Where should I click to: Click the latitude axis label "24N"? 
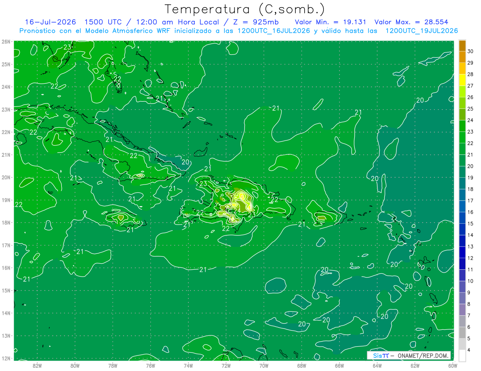click(x=6, y=87)
